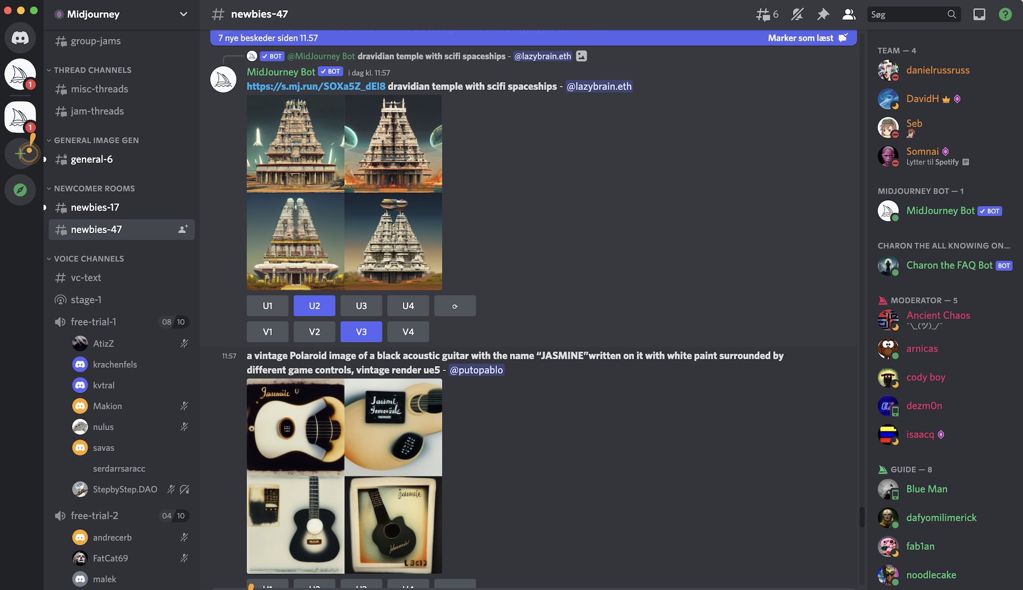Select the V3 variation button
The height and width of the screenshot is (590, 1023).
click(x=361, y=332)
